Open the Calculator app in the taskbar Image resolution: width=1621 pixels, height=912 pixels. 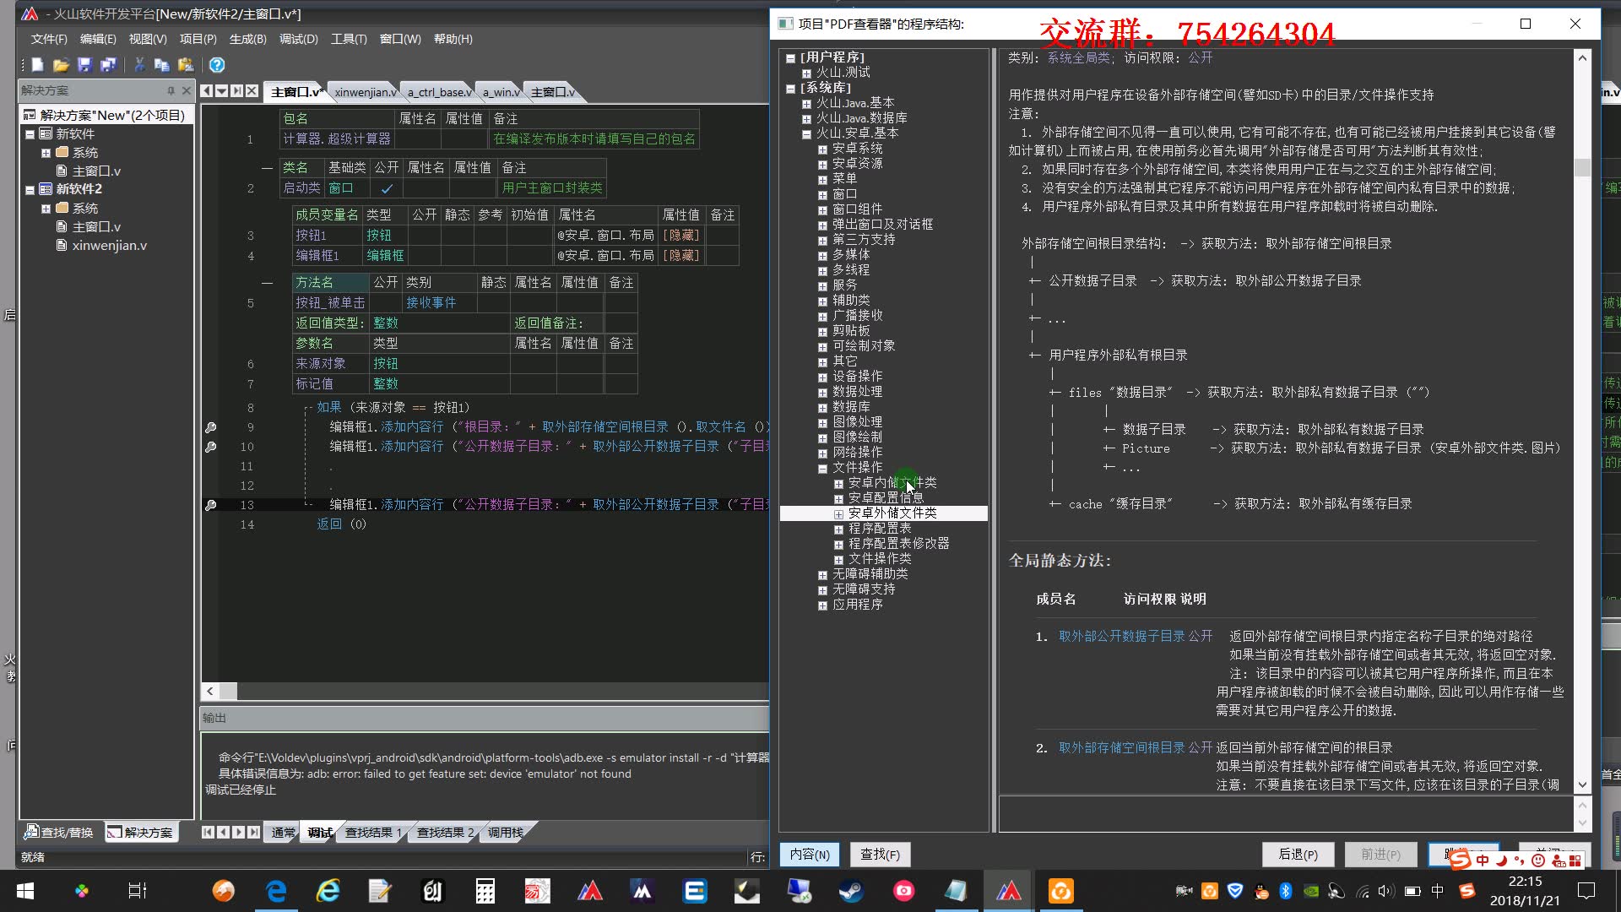(485, 891)
